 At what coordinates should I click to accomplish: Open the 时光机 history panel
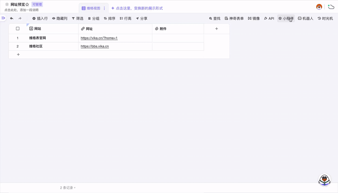pos(325,18)
